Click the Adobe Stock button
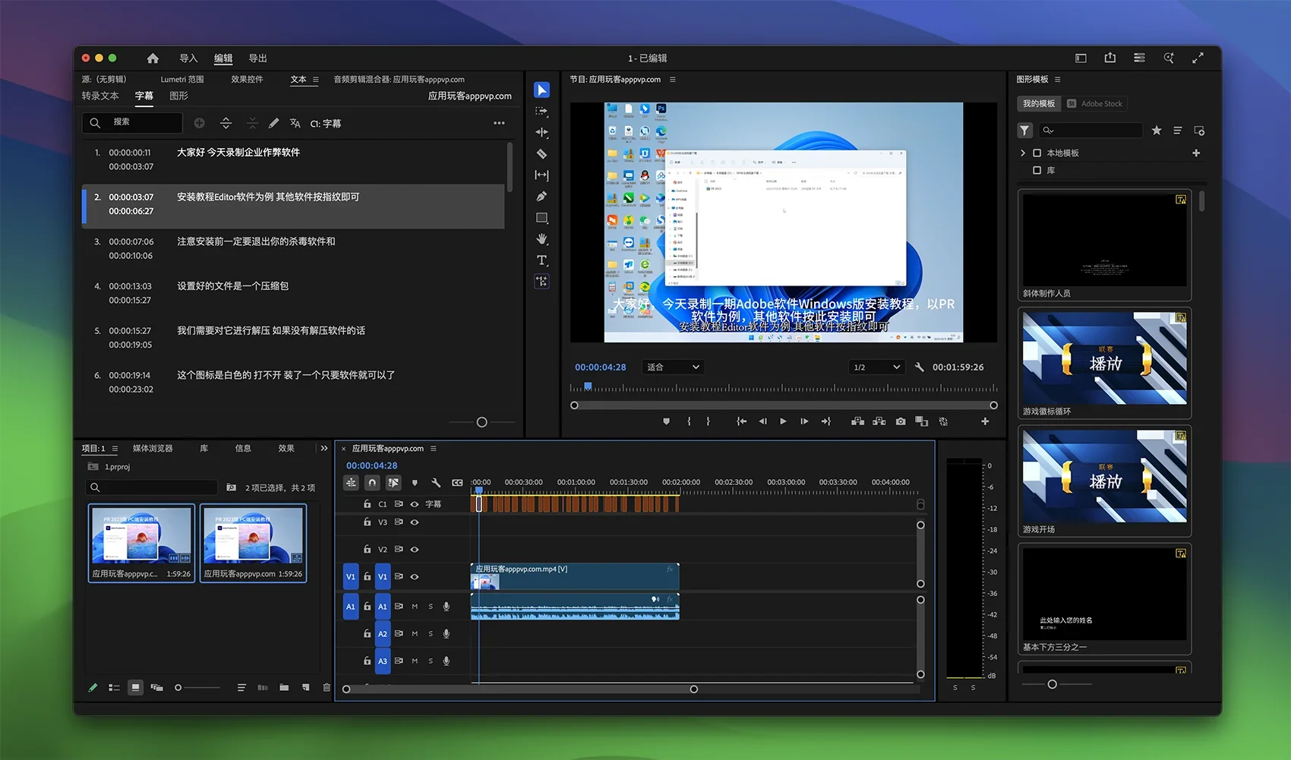 click(1095, 104)
